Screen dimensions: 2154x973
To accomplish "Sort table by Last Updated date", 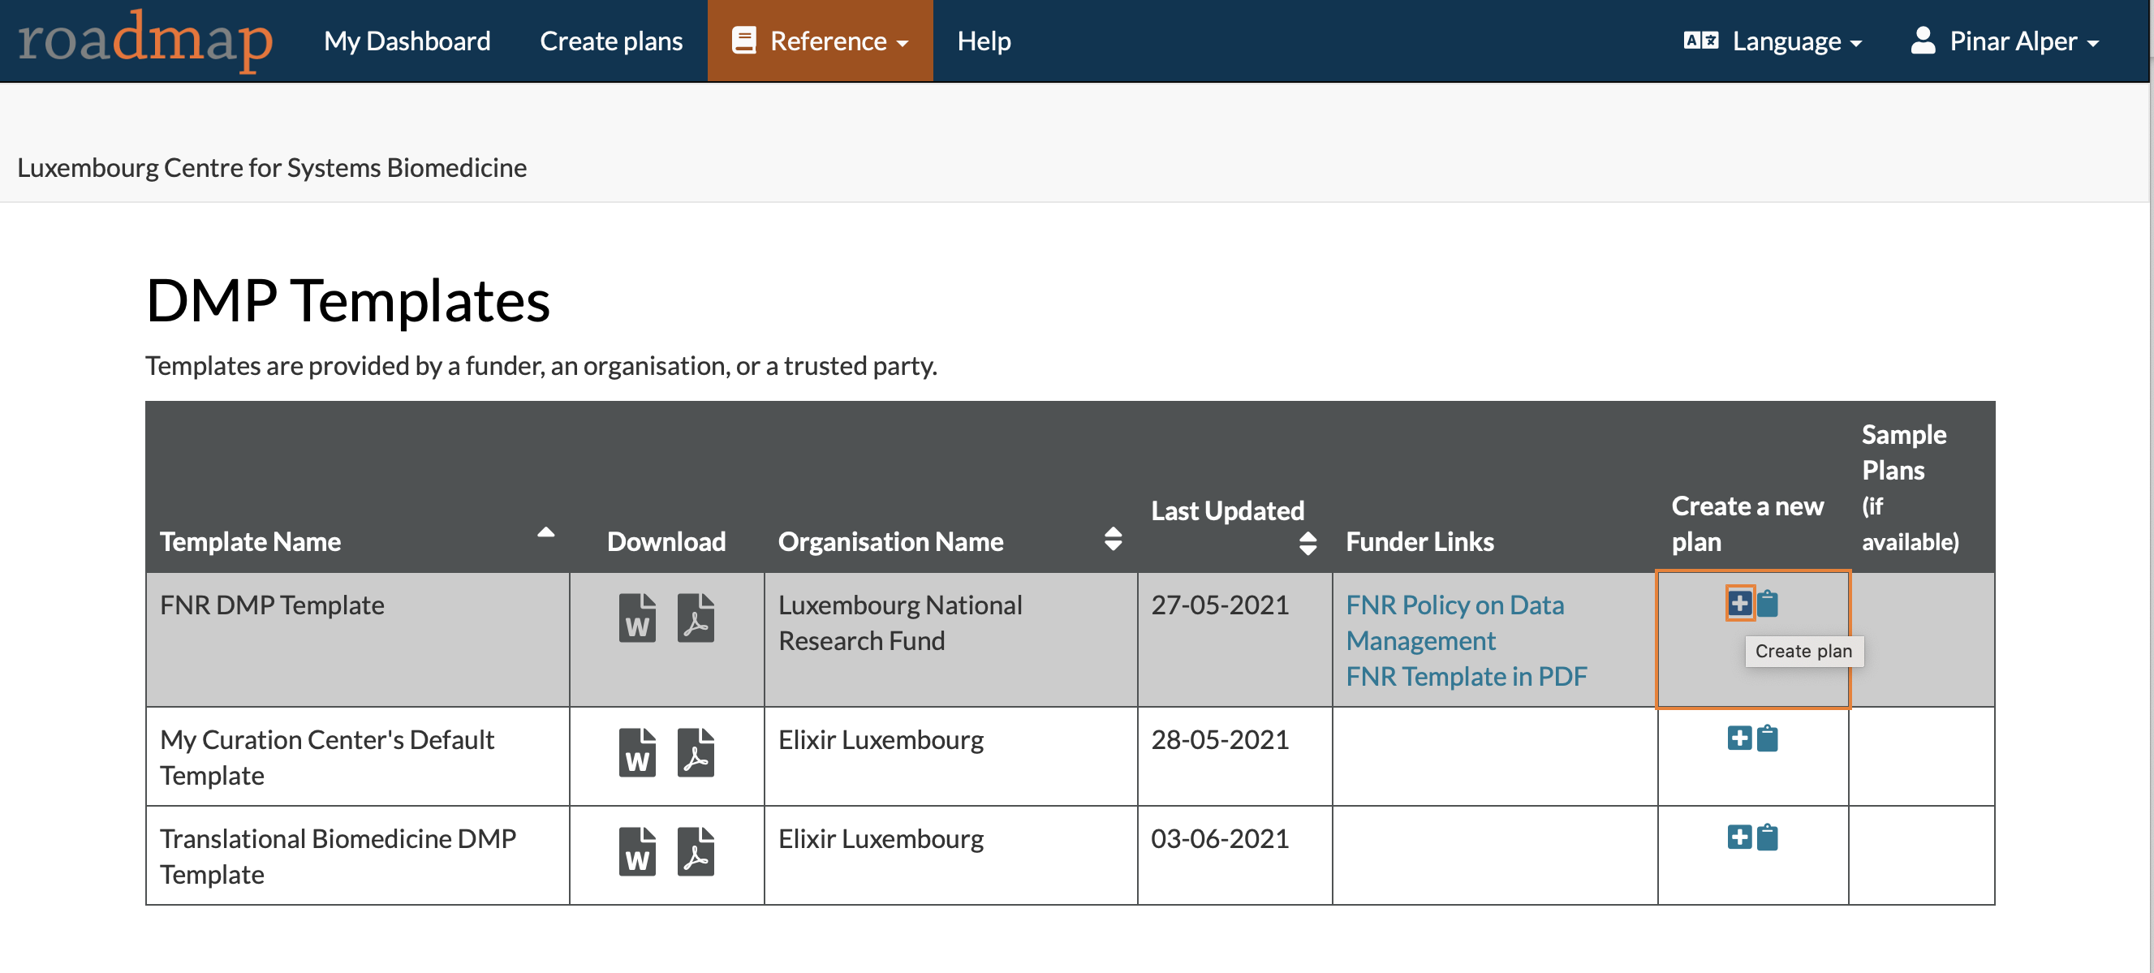I will tap(1307, 545).
